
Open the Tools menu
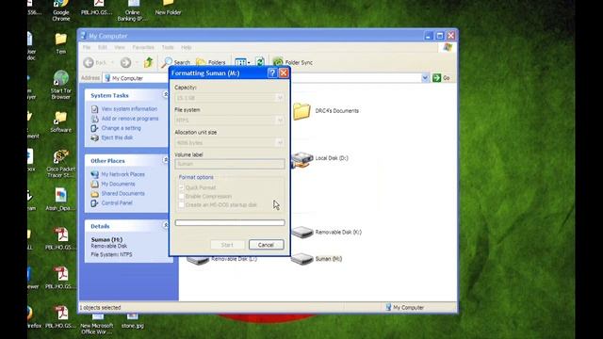[168, 47]
